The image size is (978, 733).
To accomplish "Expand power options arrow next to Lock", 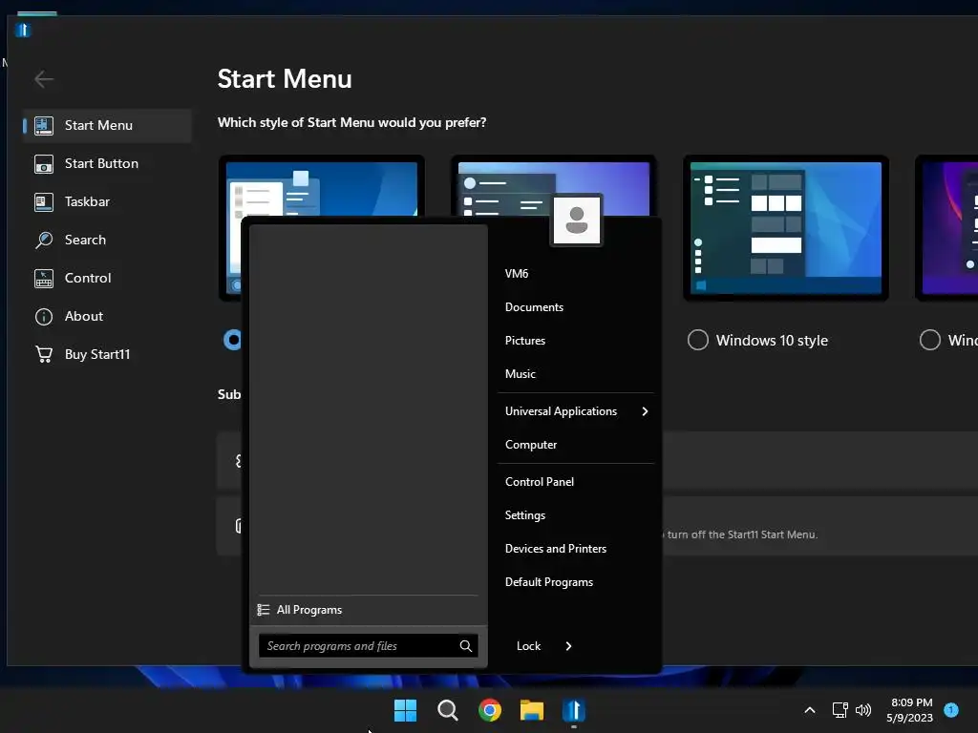I will [568, 646].
